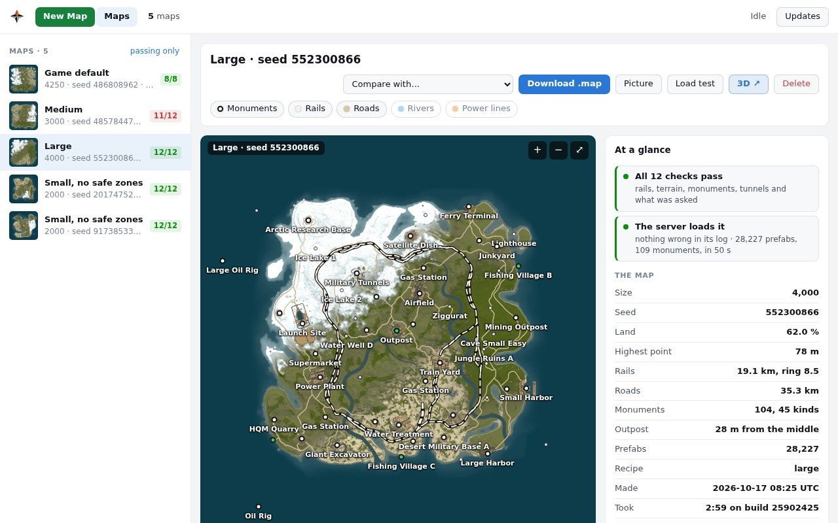This screenshot has height=523, width=838.
Task: Toggle the Monuments layer chip
Action: point(247,109)
